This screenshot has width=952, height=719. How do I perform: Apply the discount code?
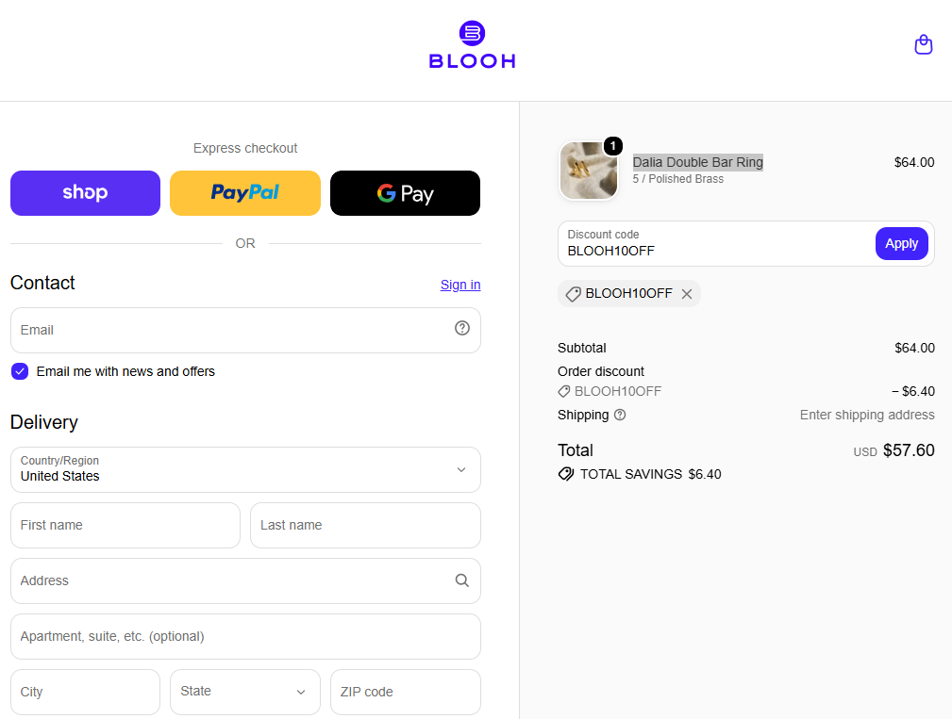pyautogui.click(x=902, y=244)
